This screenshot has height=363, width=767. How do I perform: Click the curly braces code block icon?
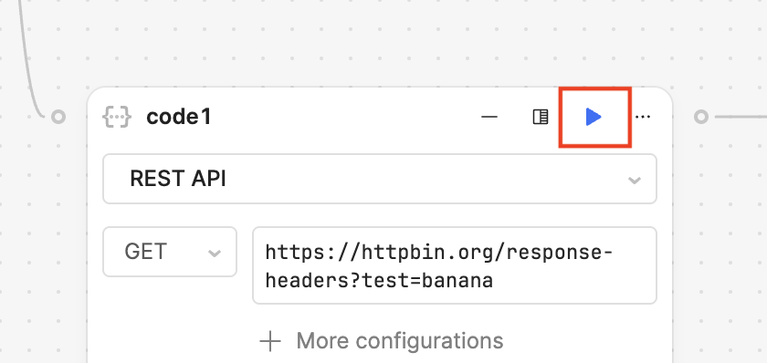click(x=117, y=118)
